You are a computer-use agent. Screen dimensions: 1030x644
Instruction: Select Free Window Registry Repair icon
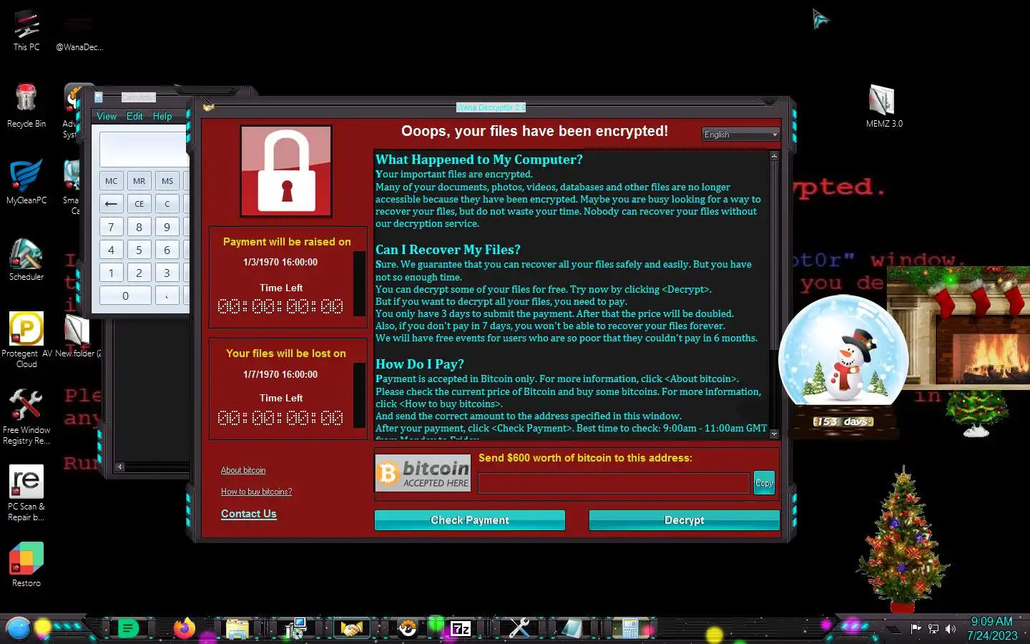(x=26, y=416)
